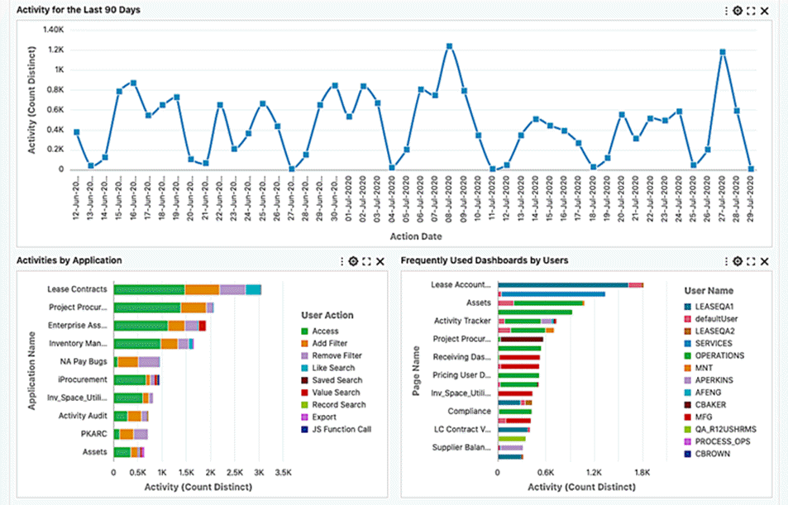Select the Compliance page label
Viewport: 788px width, 505px height.
click(x=470, y=411)
